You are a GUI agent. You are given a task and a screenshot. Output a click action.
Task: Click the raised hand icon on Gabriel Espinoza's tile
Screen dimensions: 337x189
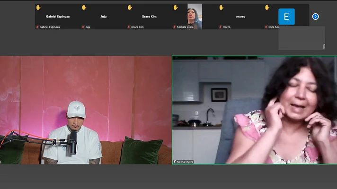38,8
